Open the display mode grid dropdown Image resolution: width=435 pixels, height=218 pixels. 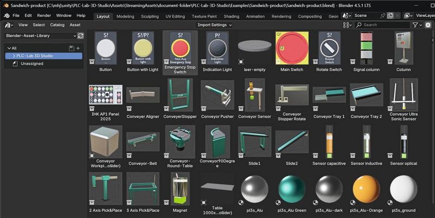pyautogui.click(x=347, y=25)
